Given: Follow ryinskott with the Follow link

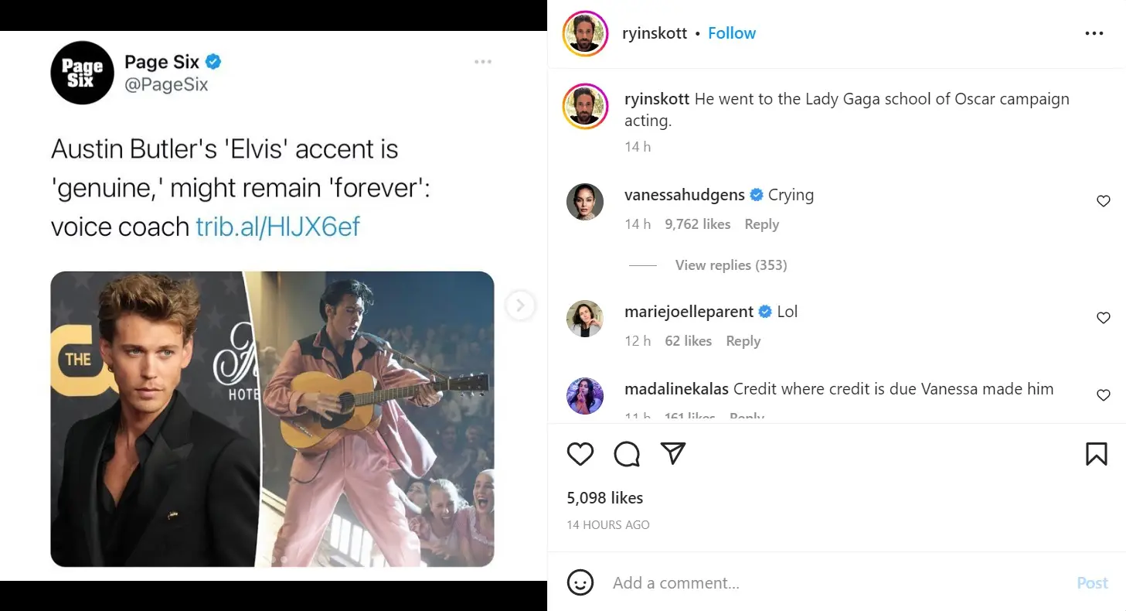Looking at the screenshot, I should click(x=731, y=33).
